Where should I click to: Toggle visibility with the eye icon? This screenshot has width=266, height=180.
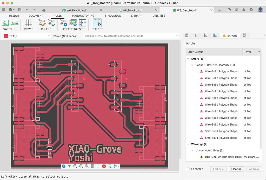[x=69, y=166]
